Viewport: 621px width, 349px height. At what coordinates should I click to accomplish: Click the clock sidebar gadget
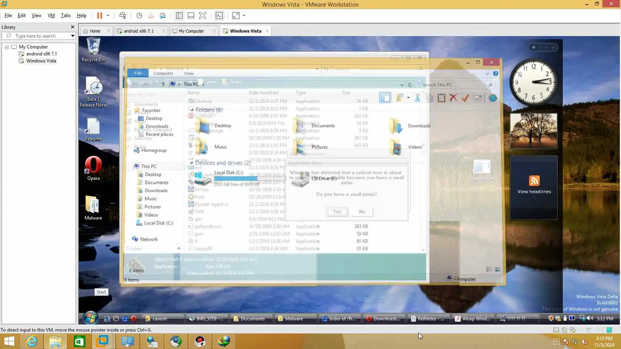click(x=534, y=82)
